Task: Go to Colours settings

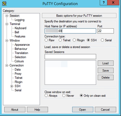Action: coord(19,61)
